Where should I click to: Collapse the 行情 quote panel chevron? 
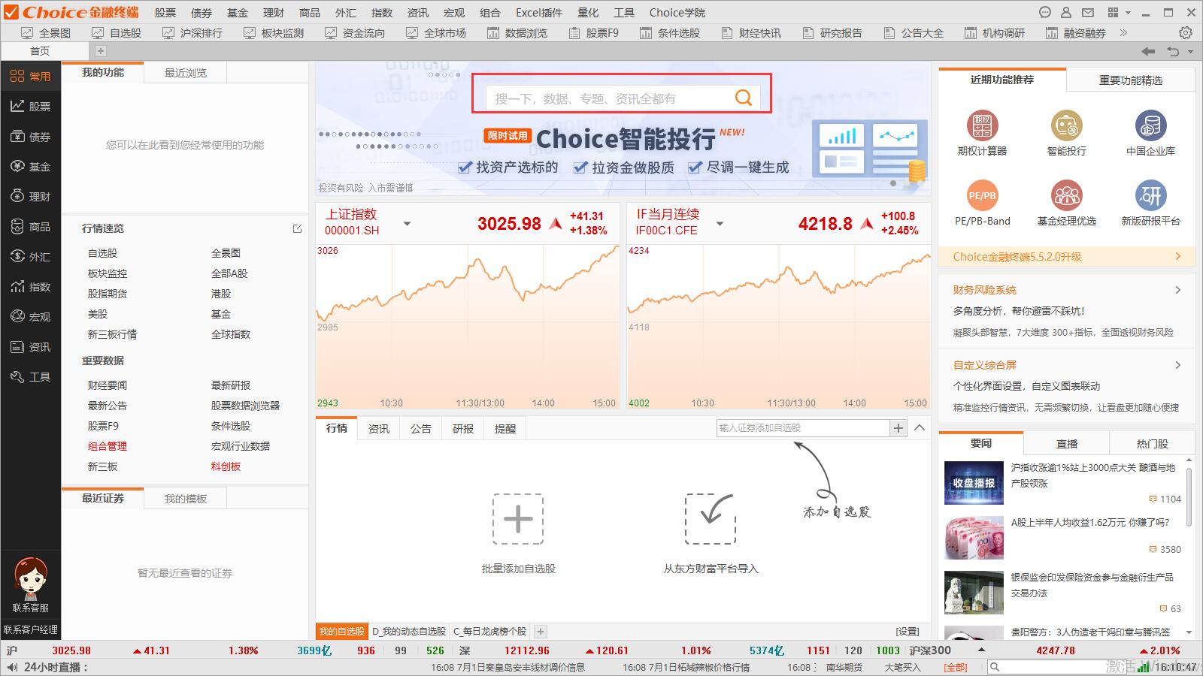coord(920,428)
